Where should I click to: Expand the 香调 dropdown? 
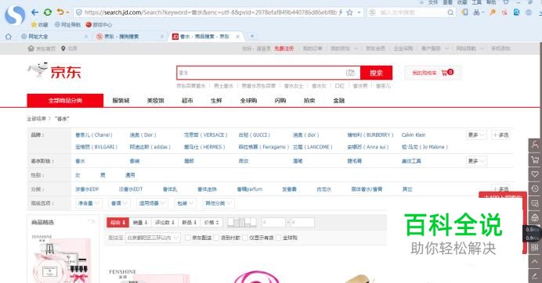118,203
